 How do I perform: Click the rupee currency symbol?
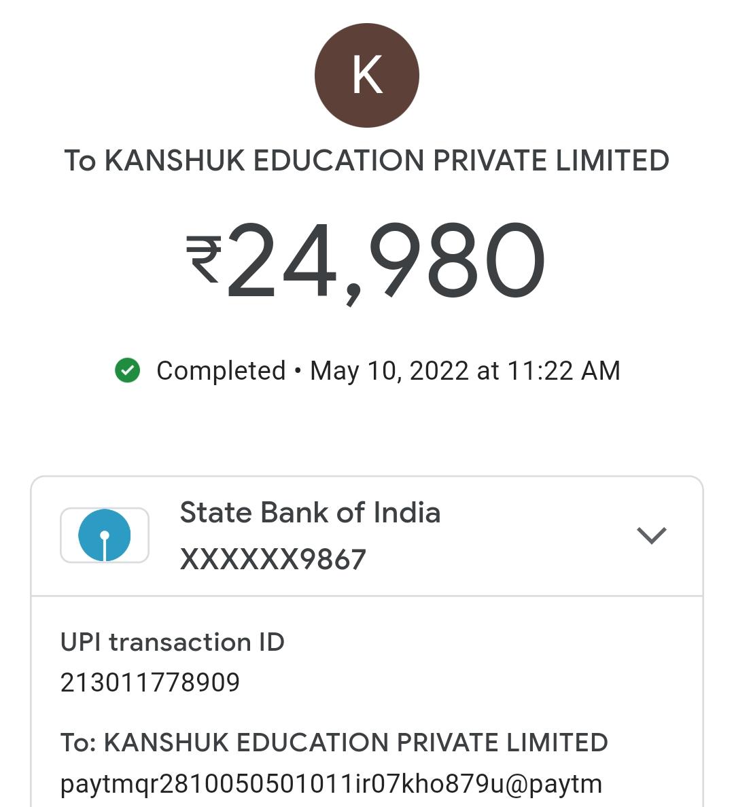(203, 259)
